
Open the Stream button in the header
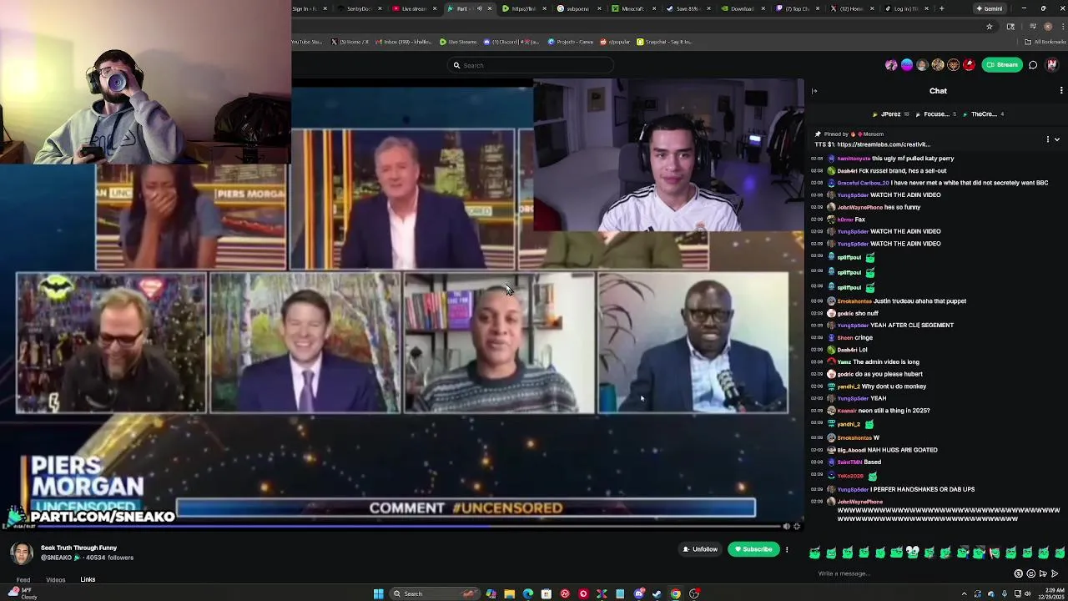point(1002,65)
